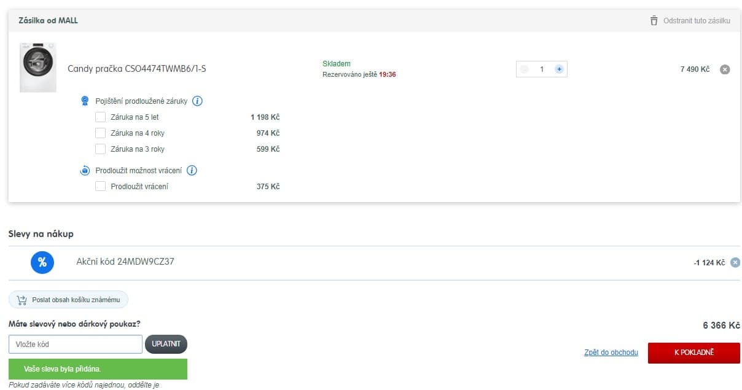Screen dimensions: 742x390
Task: Open Candy pračka CSO4474TWMB6/1-S product name
Action: [x=137, y=69]
